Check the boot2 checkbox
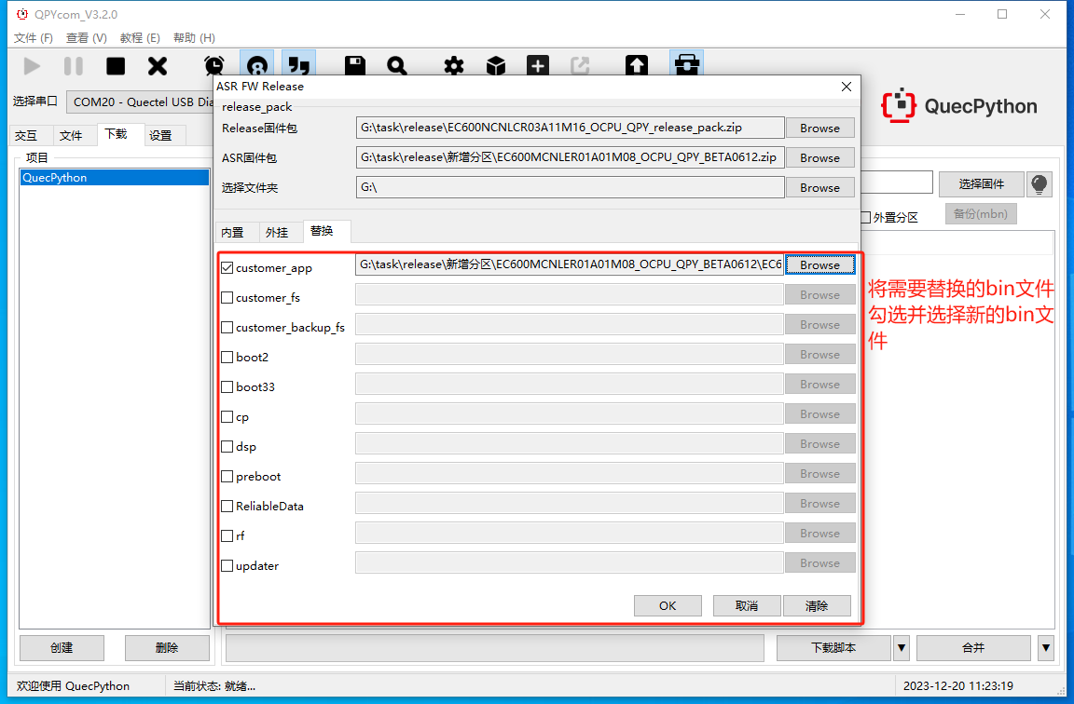This screenshot has width=1074, height=704. (227, 358)
